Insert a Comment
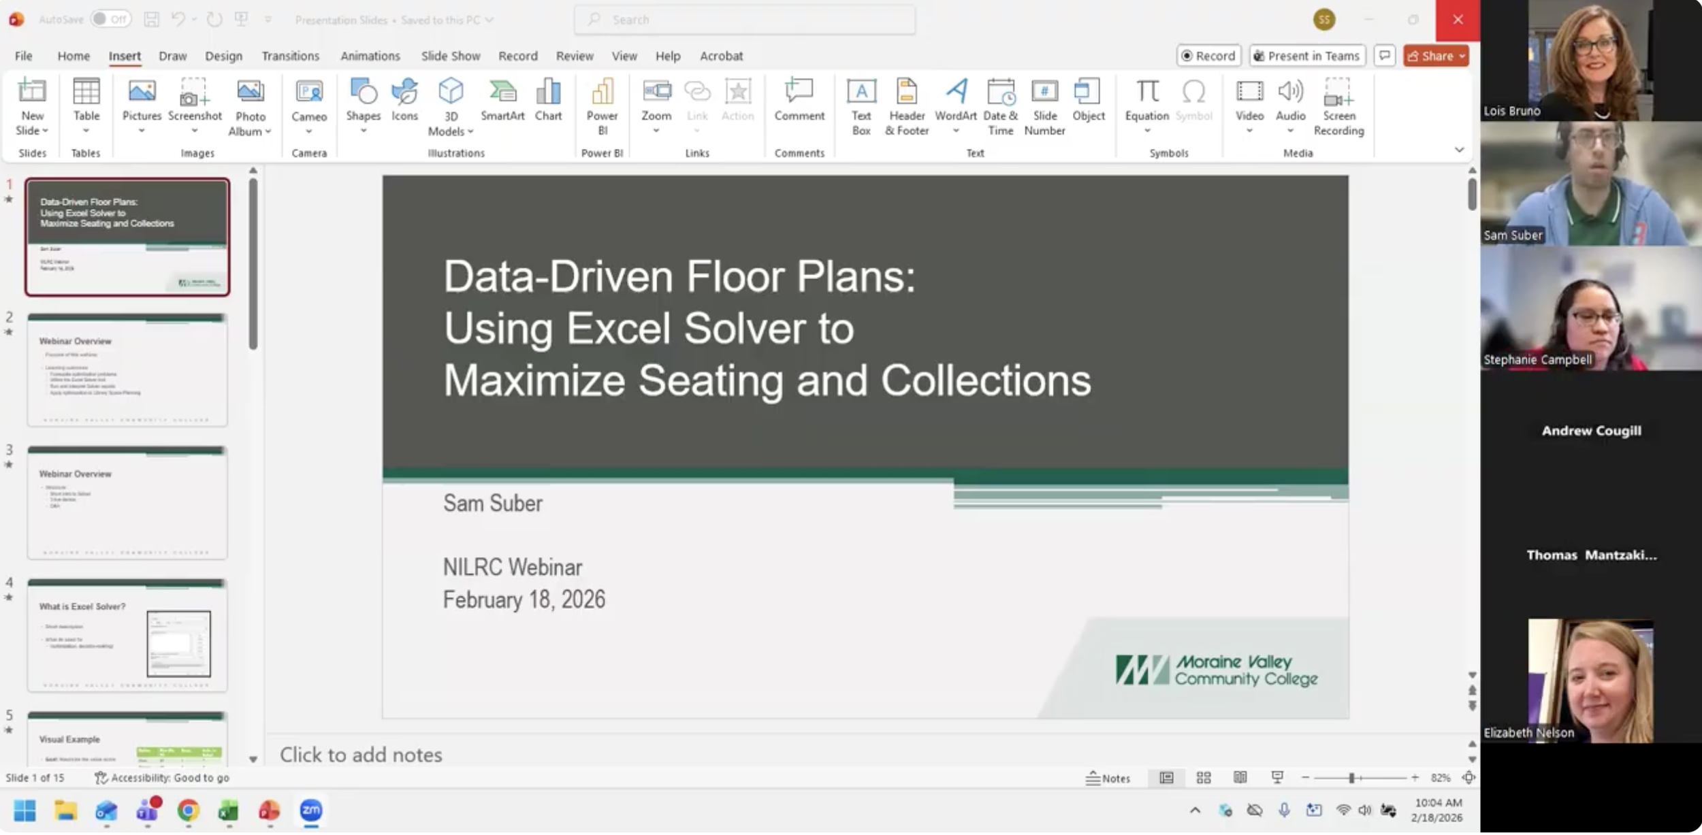The height and width of the screenshot is (835, 1702). (x=799, y=102)
